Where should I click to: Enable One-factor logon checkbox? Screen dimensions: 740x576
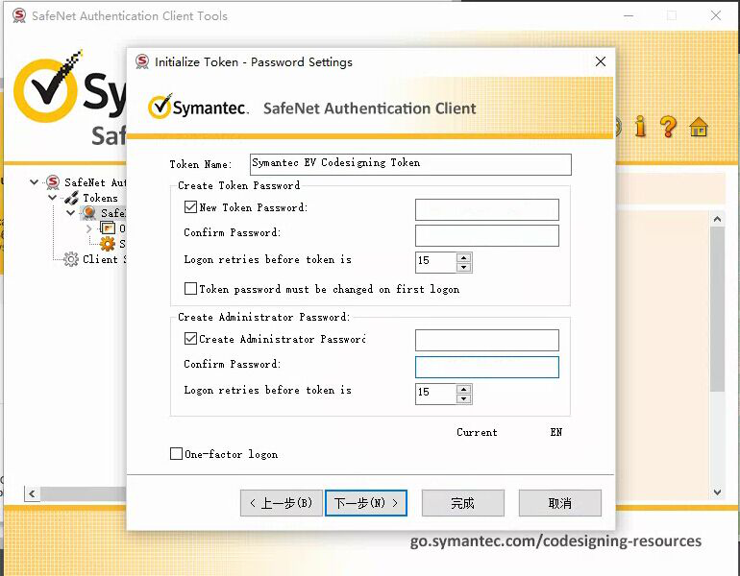pyautogui.click(x=176, y=454)
